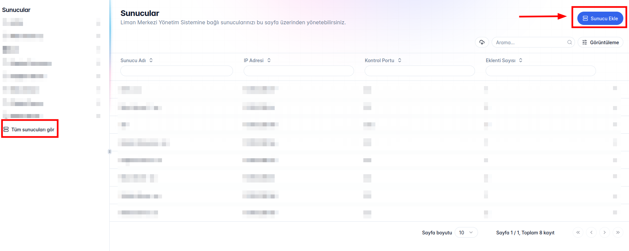Viewport: 629px width, 251px height.
Task: Click the Sunucu Ekle button
Action: pos(600,18)
